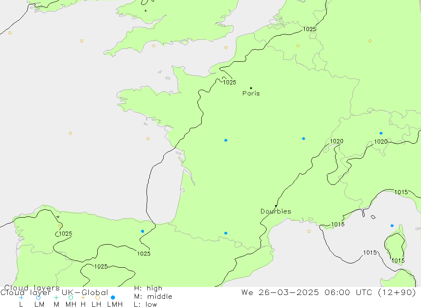This screenshot has height=308, width=421.
Task: Click the 'Dourbies' location label
Action: tap(276, 211)
